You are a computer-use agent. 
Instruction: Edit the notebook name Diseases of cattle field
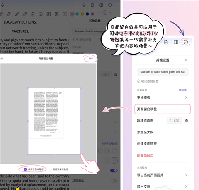163,72
